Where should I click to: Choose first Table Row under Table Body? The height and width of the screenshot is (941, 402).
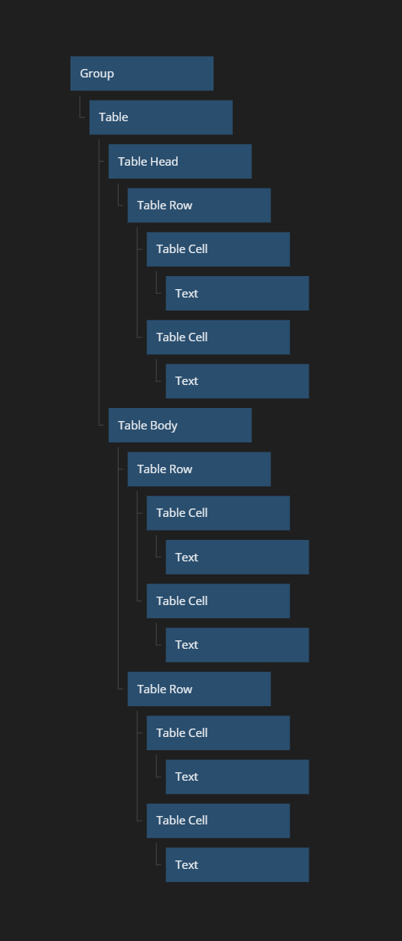point(199,469)
